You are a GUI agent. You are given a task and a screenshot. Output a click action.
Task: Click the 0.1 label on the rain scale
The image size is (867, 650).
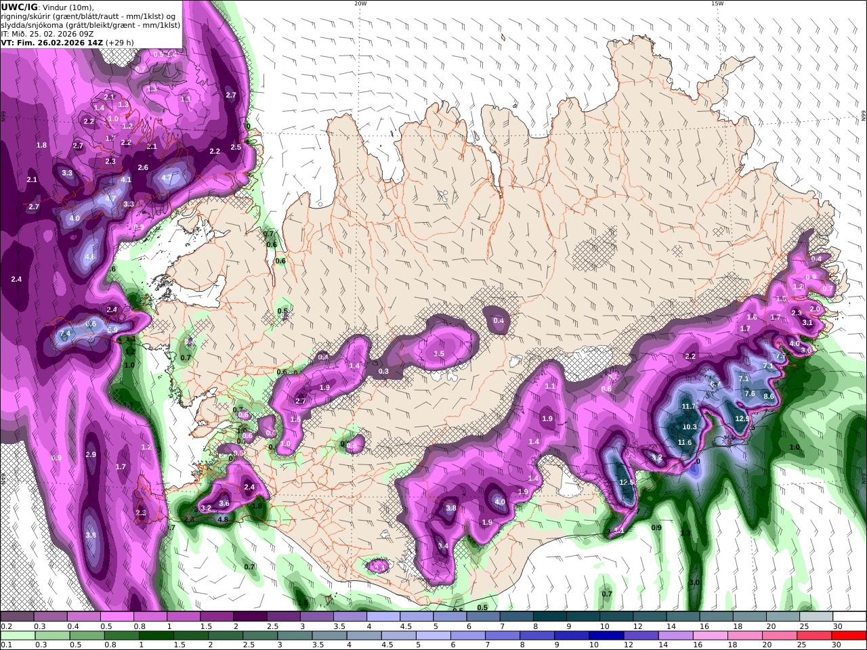(5, 645)
